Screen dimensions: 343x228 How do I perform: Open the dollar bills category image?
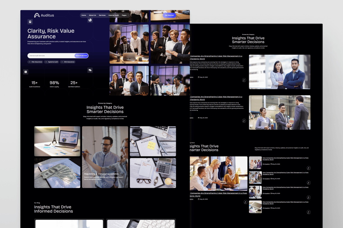point(57,173)
